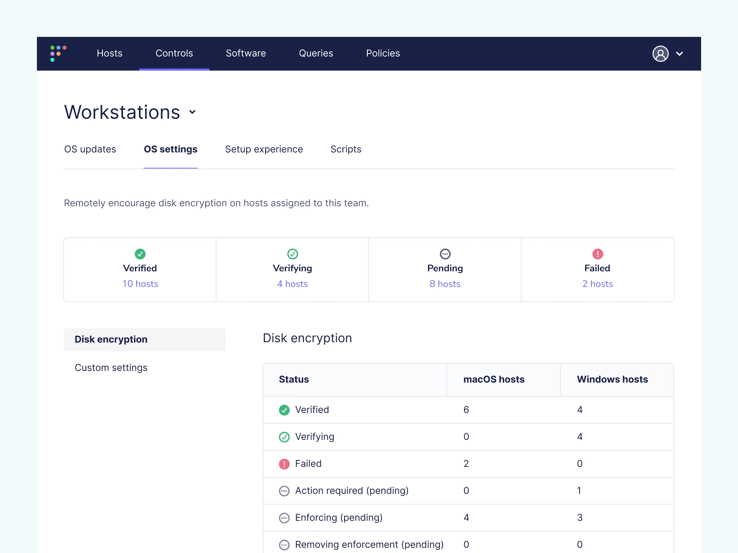Screen dimensions: 738x553
Task: Click the Enforcing (pending) row icon
Action: [x=284, y=518]
